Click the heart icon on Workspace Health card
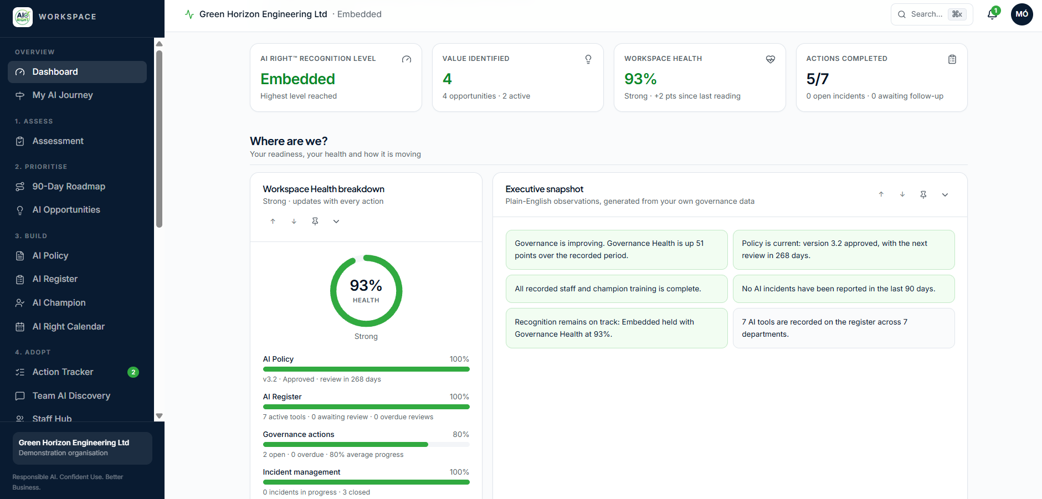The image size is (1042, 499). coord(770,59)
